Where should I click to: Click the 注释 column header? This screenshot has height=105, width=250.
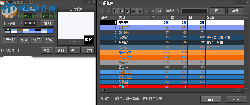[225, 18]
